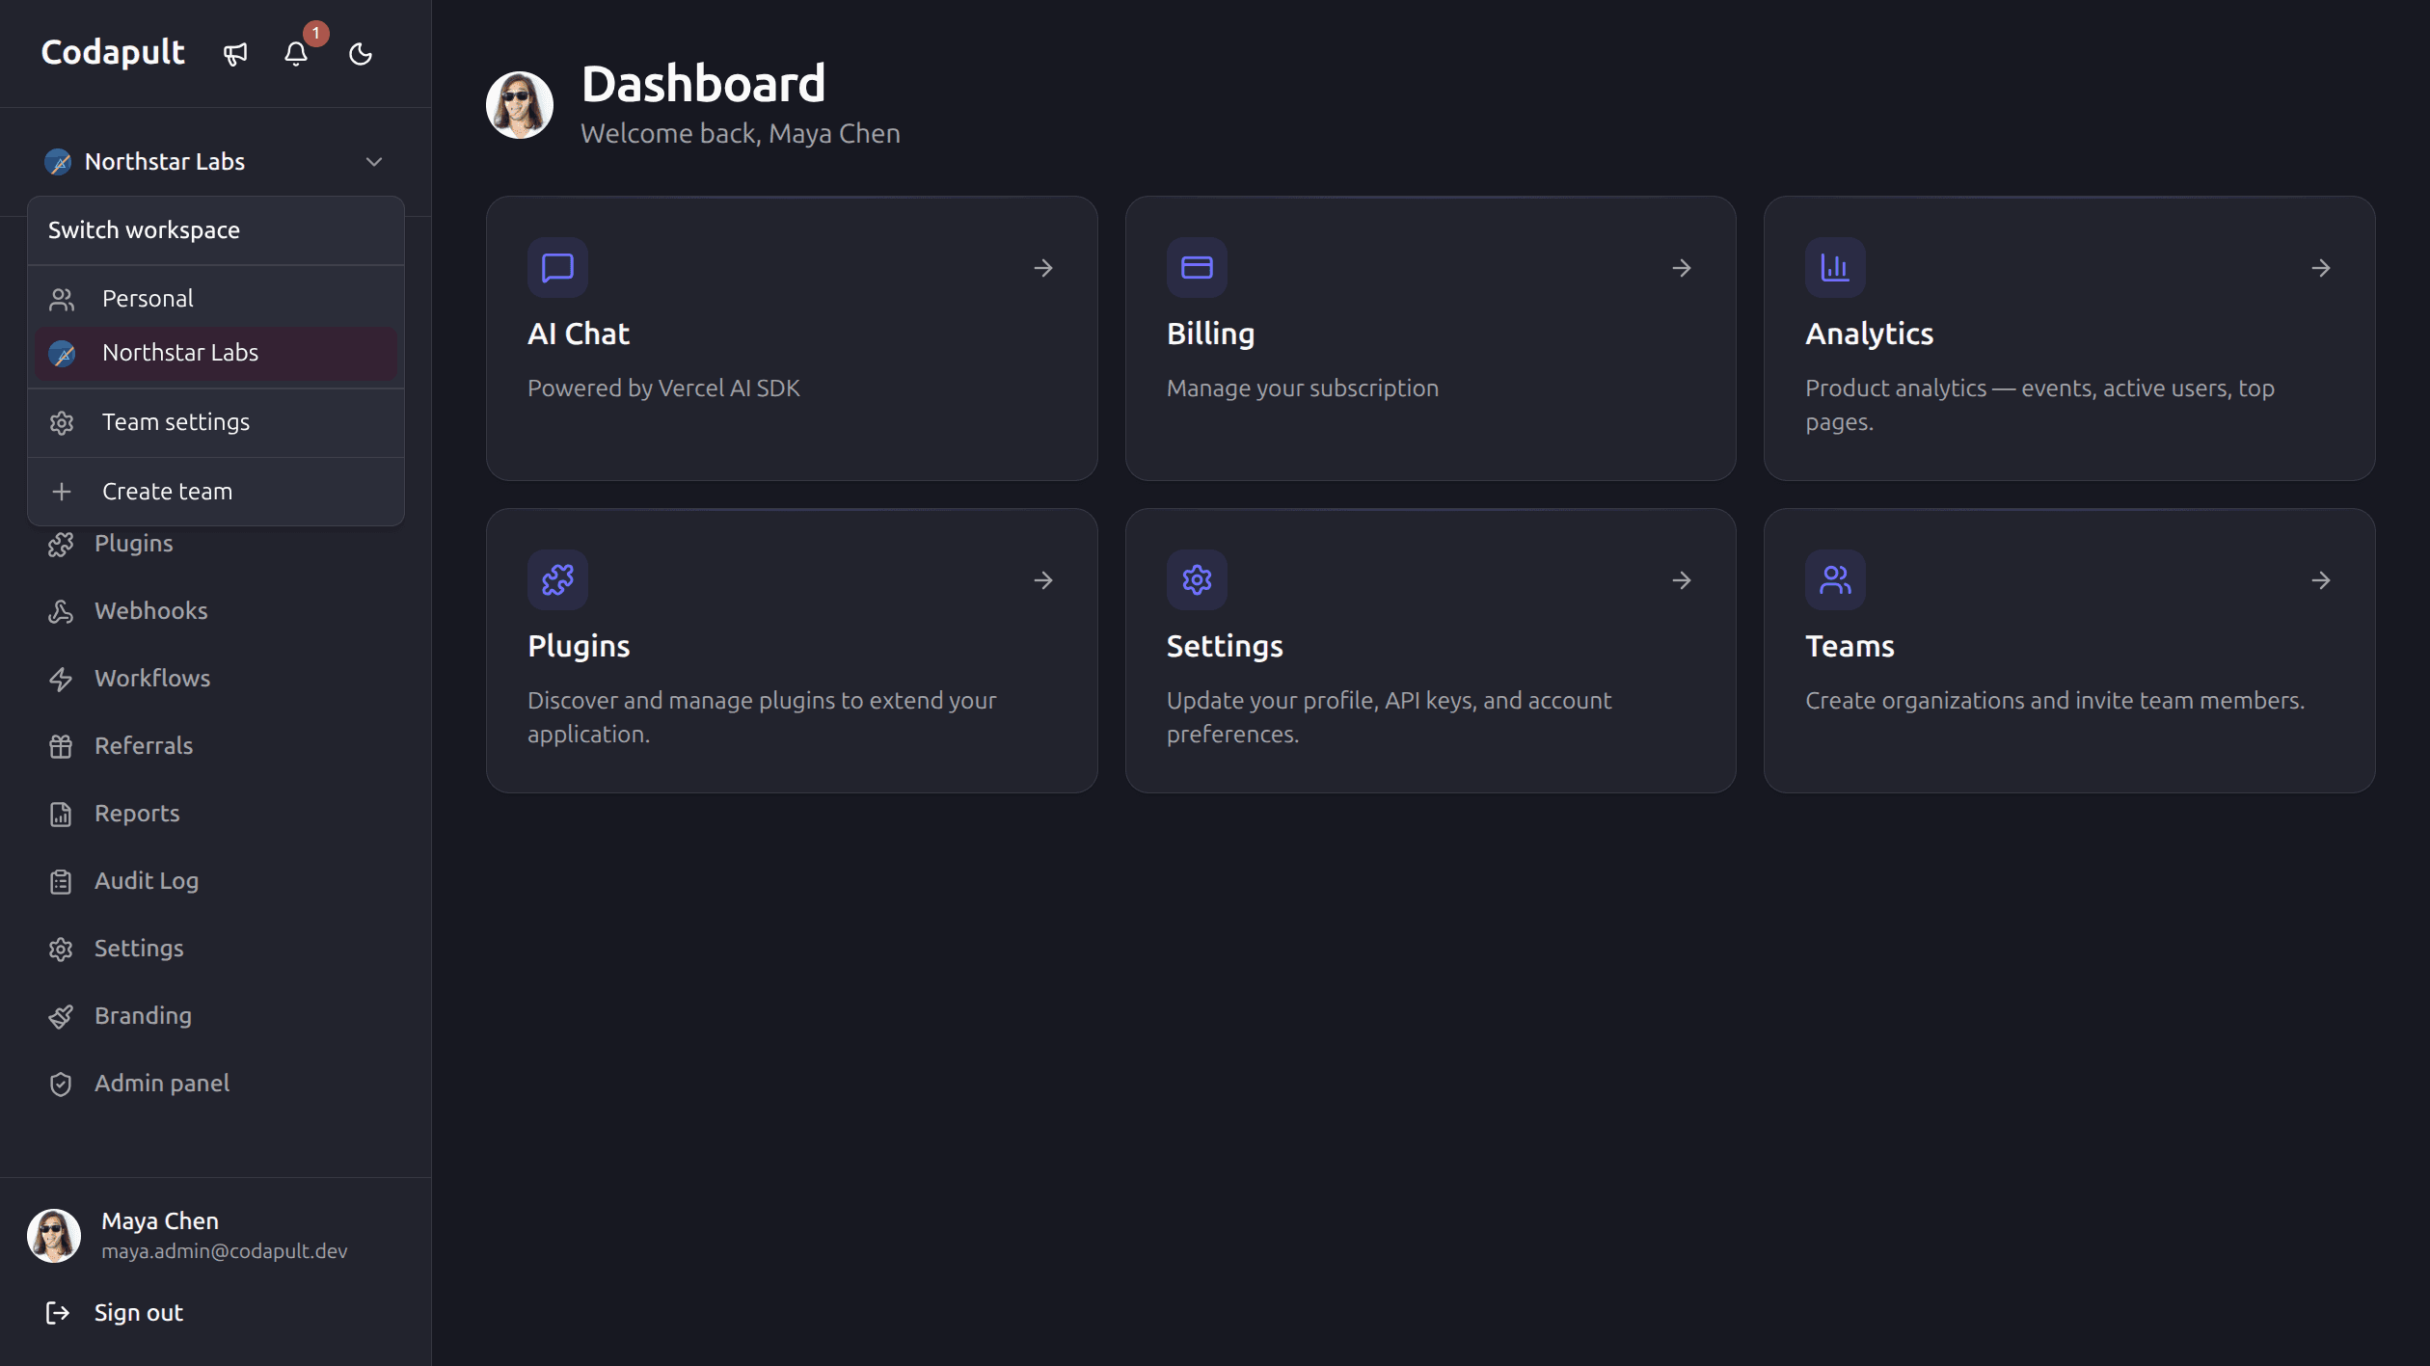Open the notifications bell

pyautogui.click(x=296, y=54)
